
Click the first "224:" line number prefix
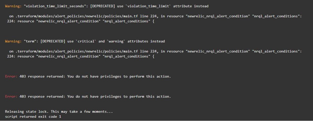tap(11, 21)
